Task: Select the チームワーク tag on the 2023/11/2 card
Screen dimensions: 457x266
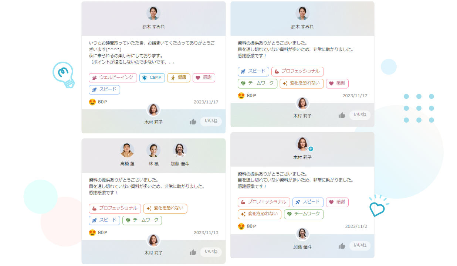Action: 304,214
